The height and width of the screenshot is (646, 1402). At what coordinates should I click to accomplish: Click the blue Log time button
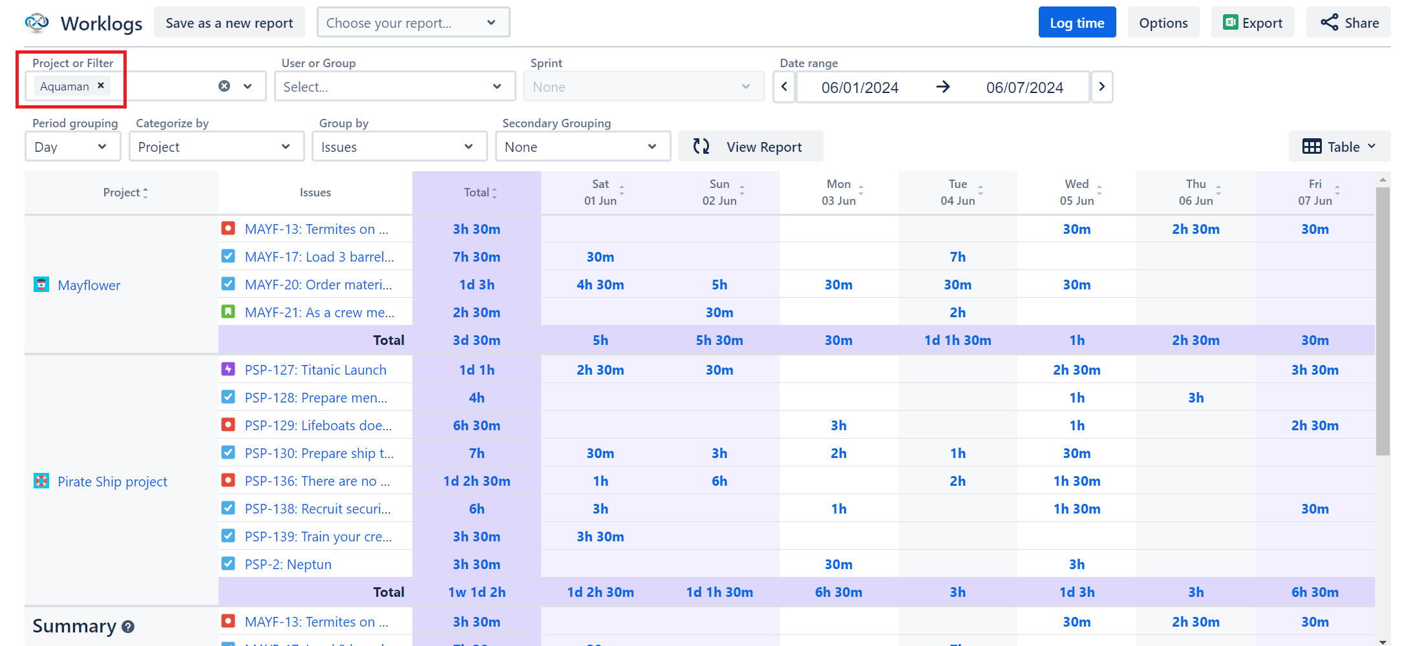coord(1077,23)
